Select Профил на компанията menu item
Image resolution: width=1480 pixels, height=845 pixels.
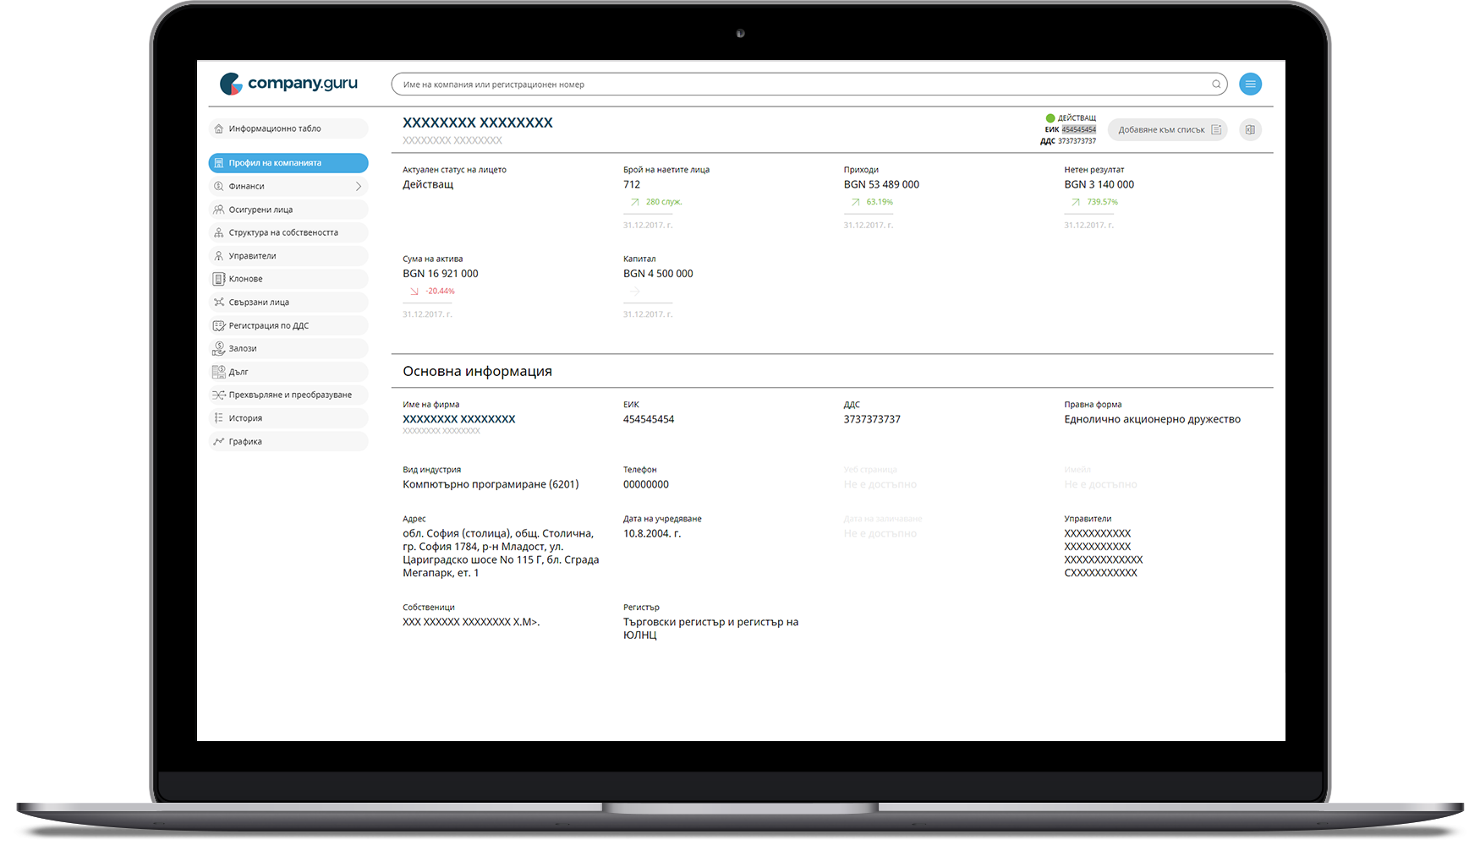point(288,163)
